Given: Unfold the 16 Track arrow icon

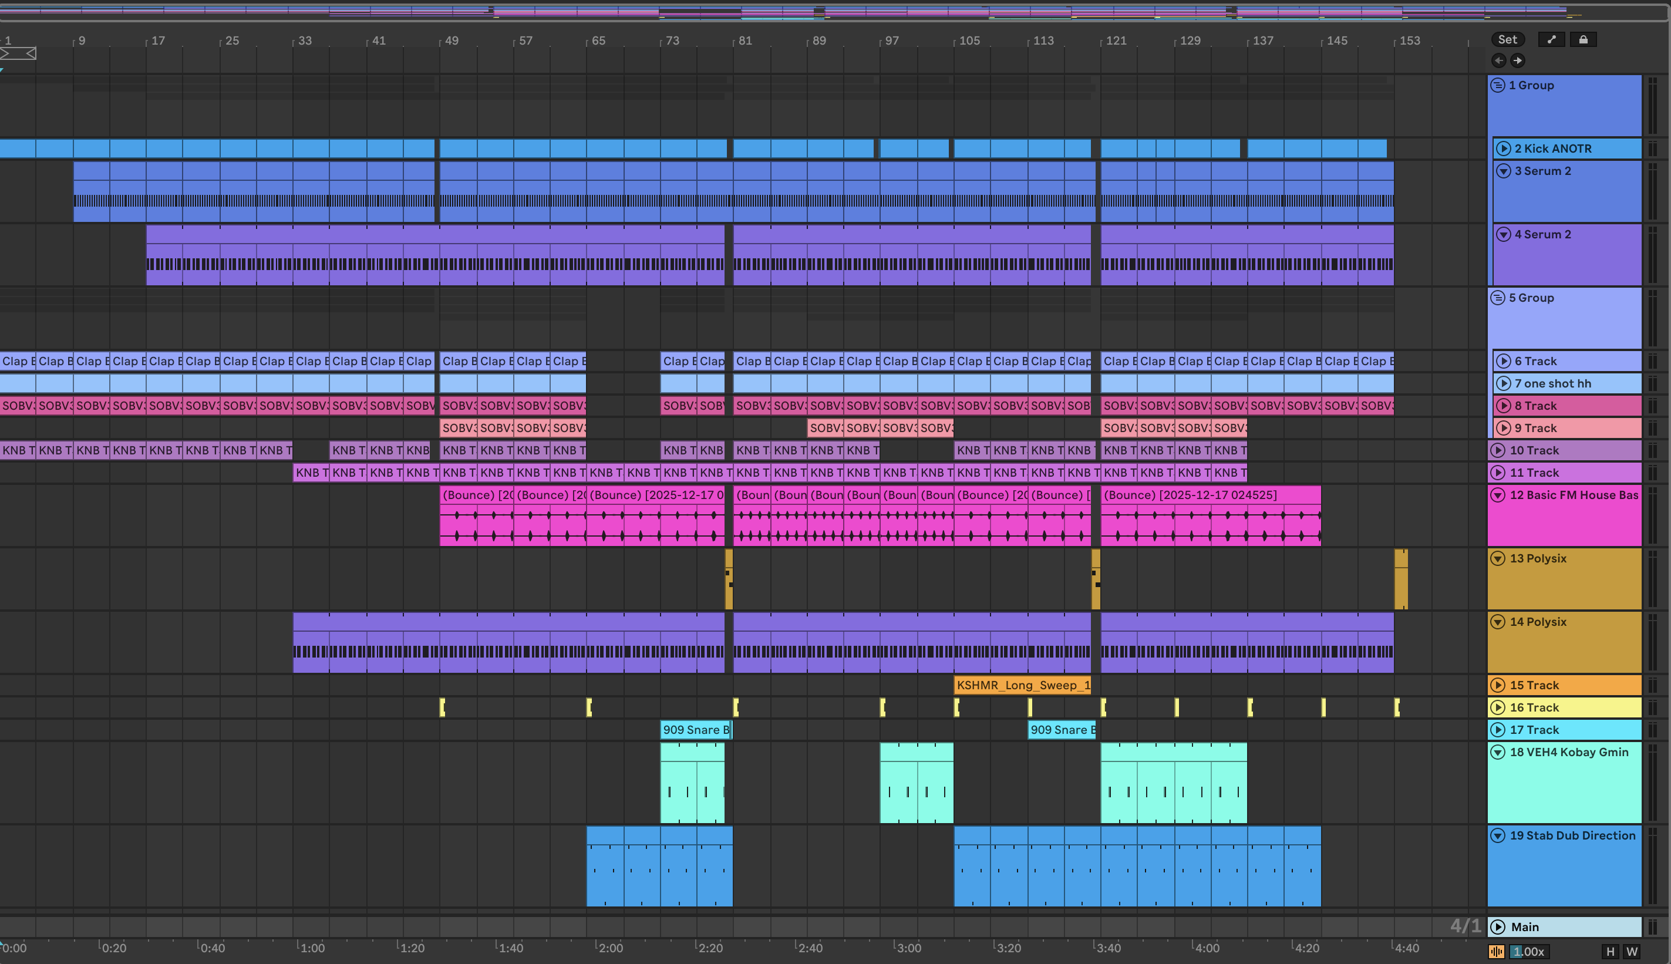Looking at the screenshot, I should [x=1498, y=708].
